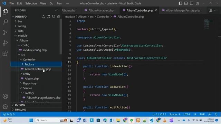Screen dimensions: 221x124
Task: Open the View menu
Action: (x=43, y=3)
